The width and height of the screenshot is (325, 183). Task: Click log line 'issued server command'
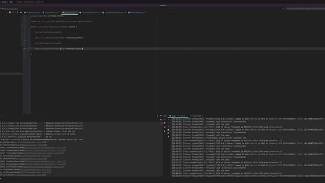209,138
